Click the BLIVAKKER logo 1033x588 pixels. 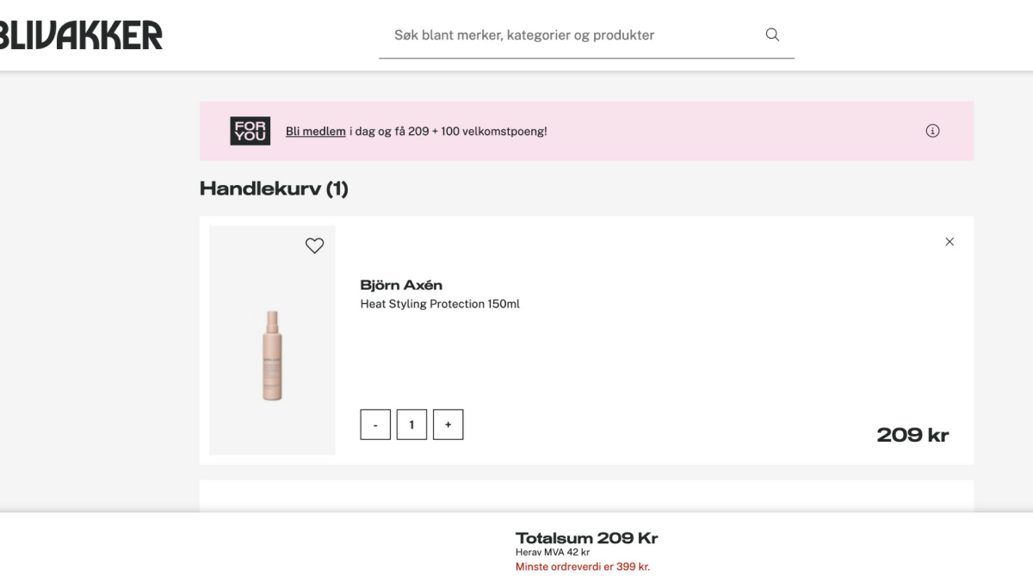coord(77,34)
